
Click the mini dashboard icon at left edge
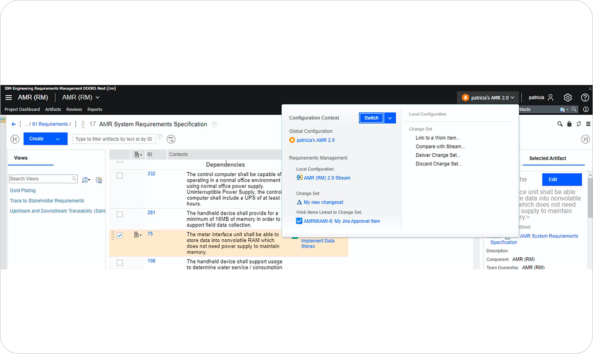coord(3,120)
